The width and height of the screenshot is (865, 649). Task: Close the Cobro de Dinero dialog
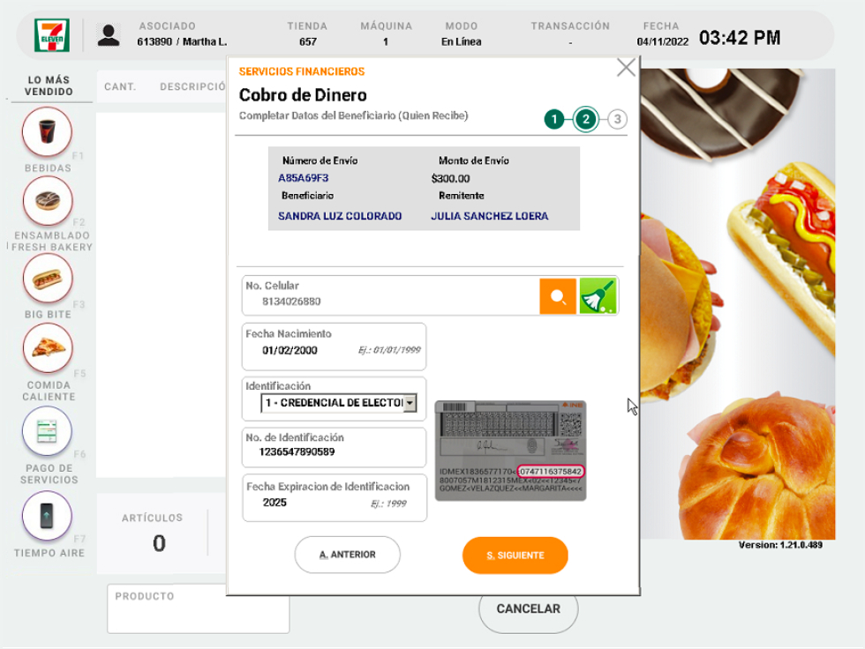626,68
